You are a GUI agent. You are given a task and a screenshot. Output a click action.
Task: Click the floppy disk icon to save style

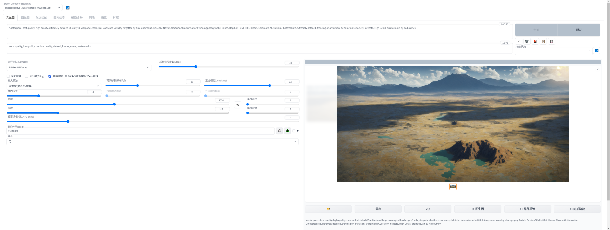coord(552,41)
